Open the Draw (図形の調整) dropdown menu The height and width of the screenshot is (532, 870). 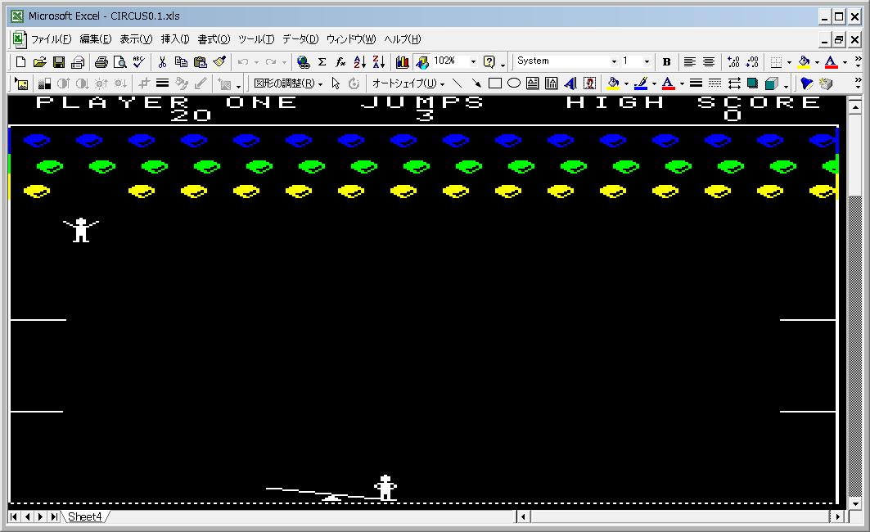tap(288, 83)
